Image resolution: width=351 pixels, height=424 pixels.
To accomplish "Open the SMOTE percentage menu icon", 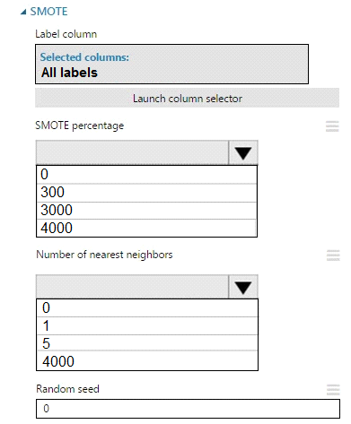I will [x=332, y=126].
